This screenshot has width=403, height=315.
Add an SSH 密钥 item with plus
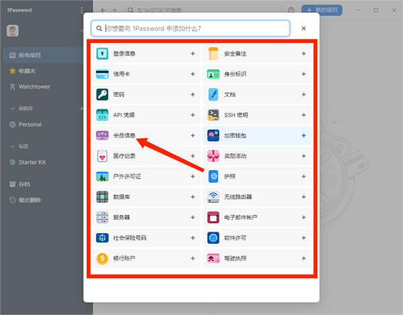pos(304,115)
